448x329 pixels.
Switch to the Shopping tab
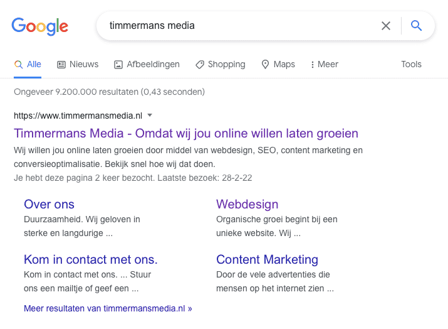(x=226, y=64)
